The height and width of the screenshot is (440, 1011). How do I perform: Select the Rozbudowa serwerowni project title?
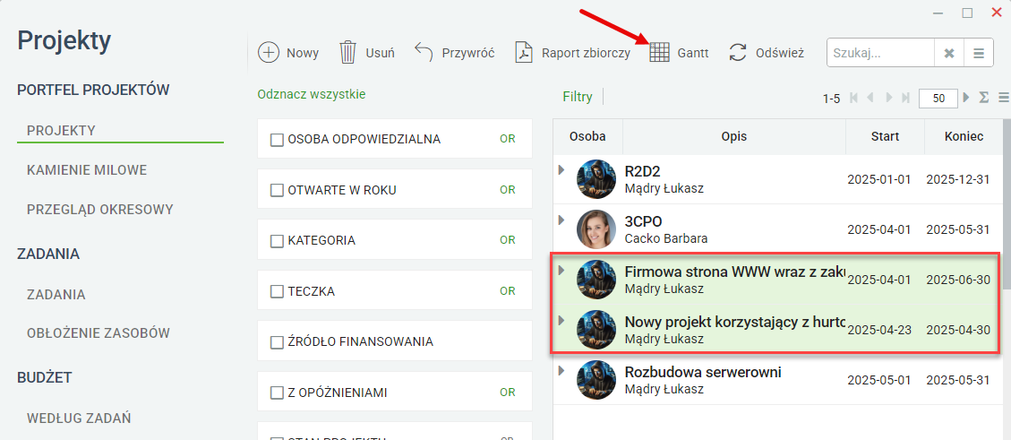pos(703,372)
